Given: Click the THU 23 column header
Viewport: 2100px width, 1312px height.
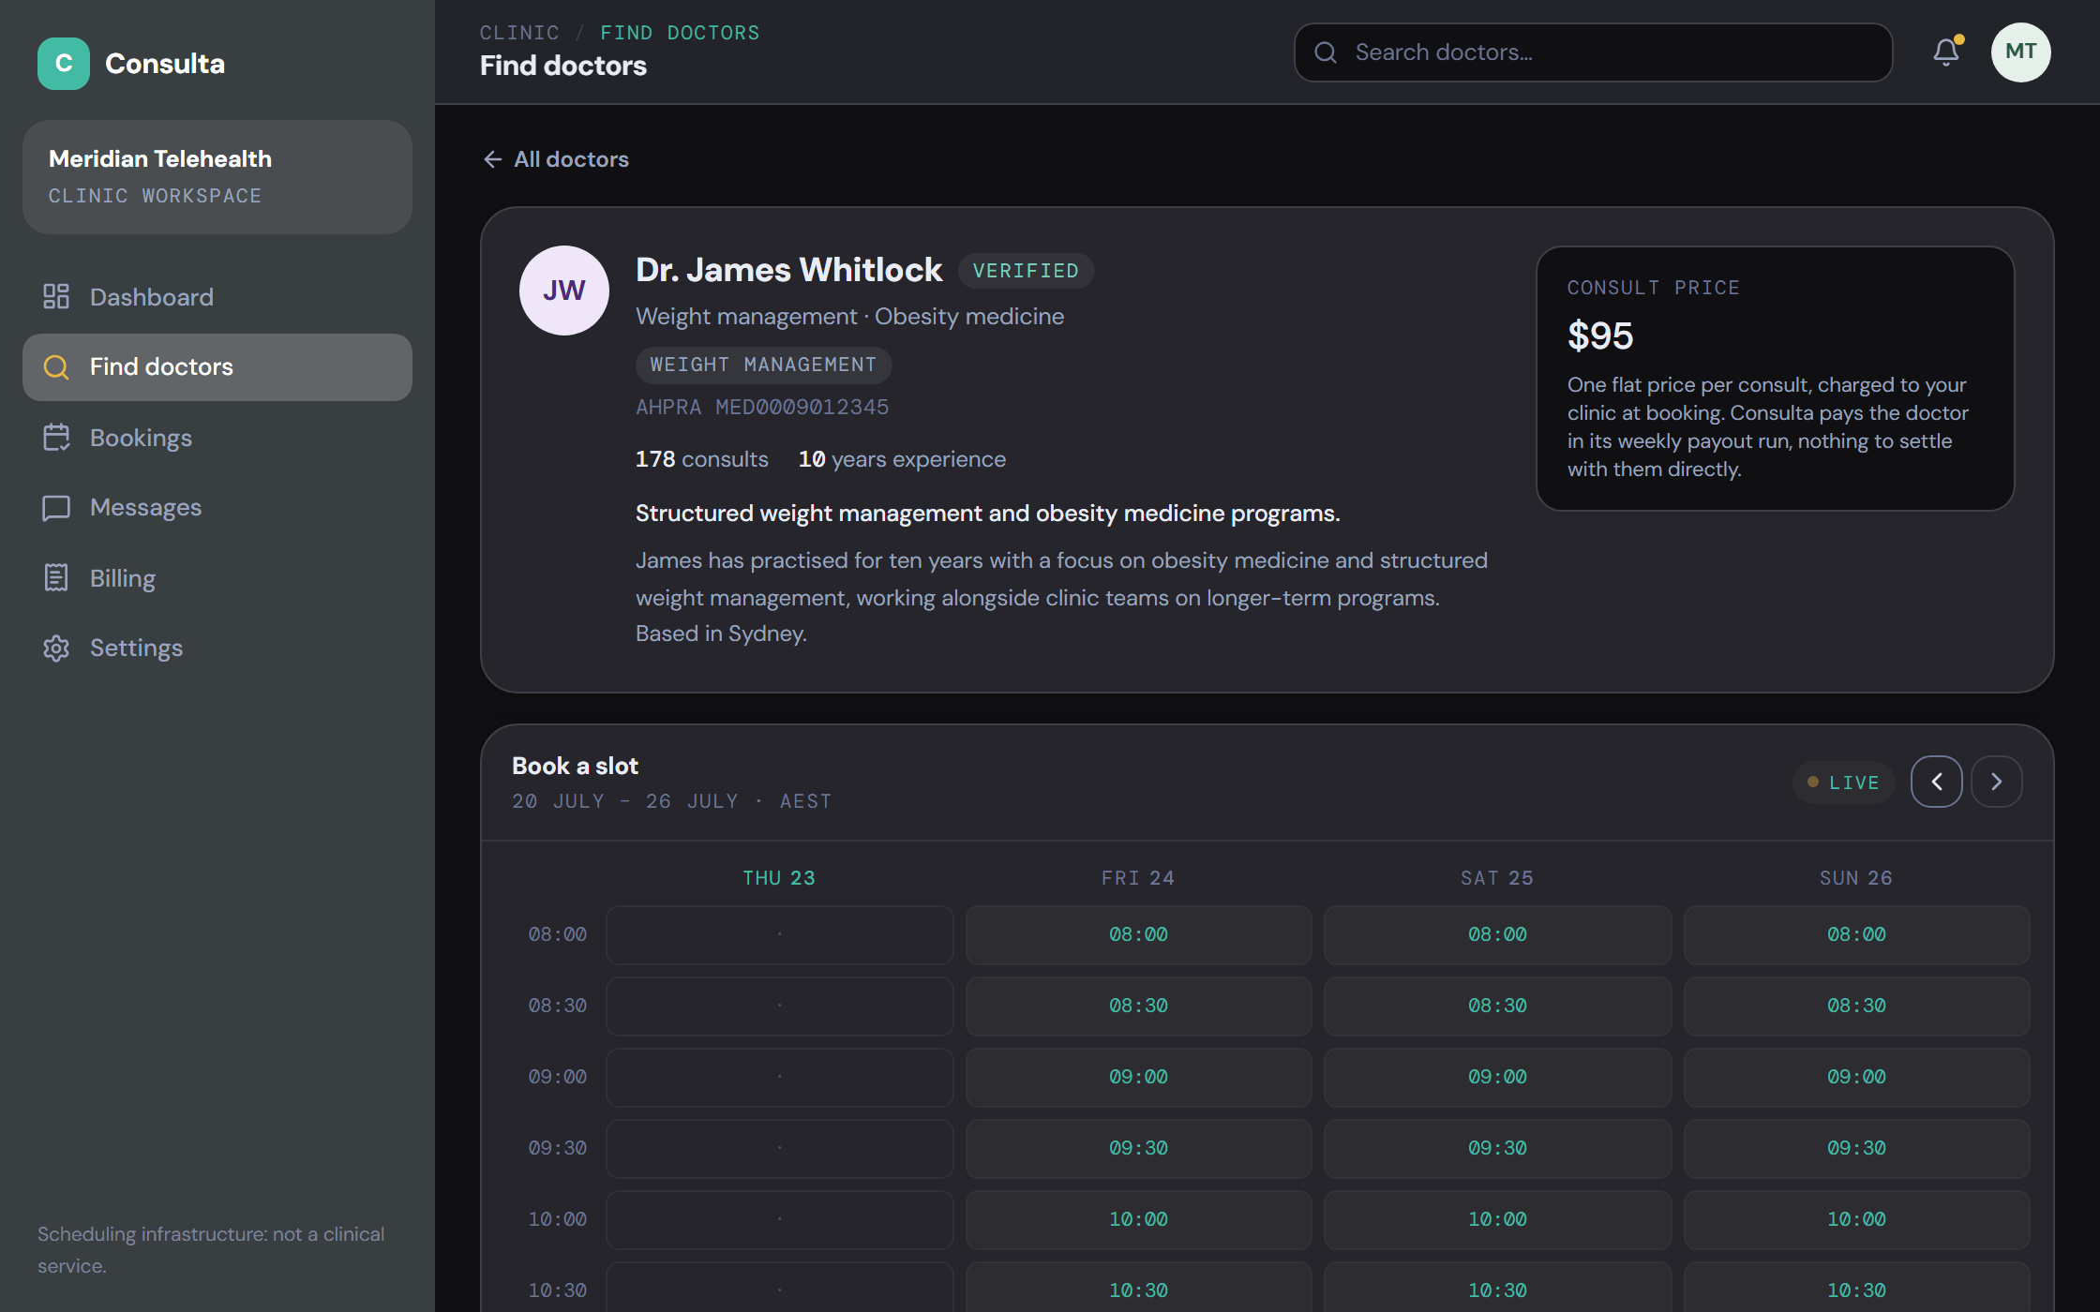Looking at the screenshot, I should 779,878.
